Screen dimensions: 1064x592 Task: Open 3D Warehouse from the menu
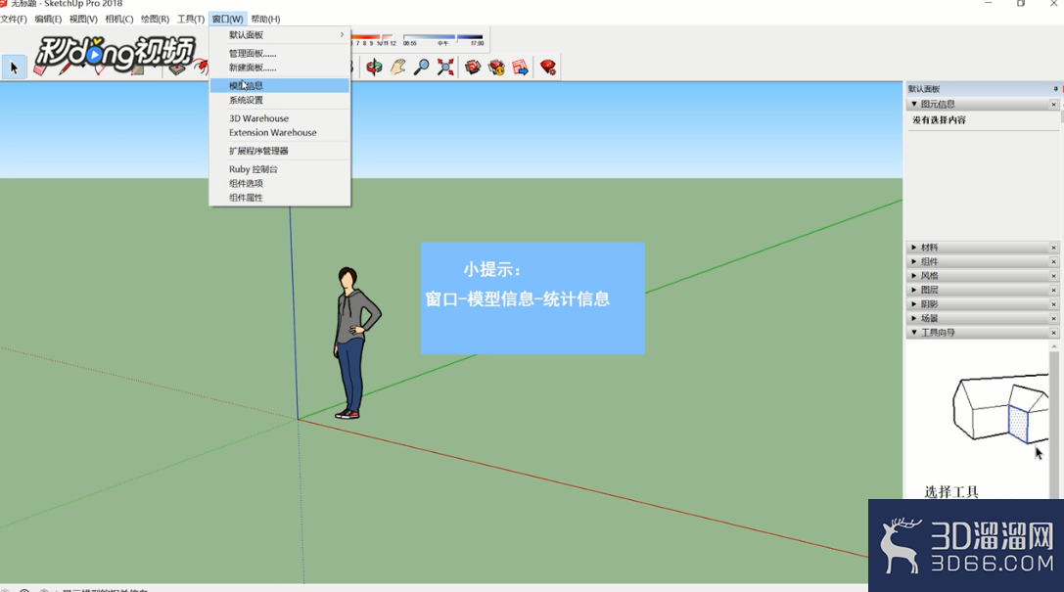tap(280, 118)
